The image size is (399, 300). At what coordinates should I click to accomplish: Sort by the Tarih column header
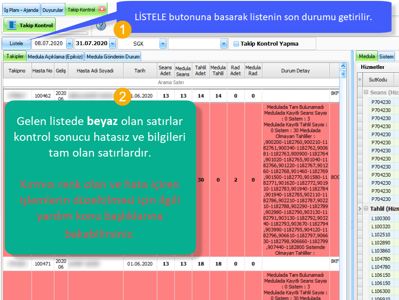click(x=140, y=71)
